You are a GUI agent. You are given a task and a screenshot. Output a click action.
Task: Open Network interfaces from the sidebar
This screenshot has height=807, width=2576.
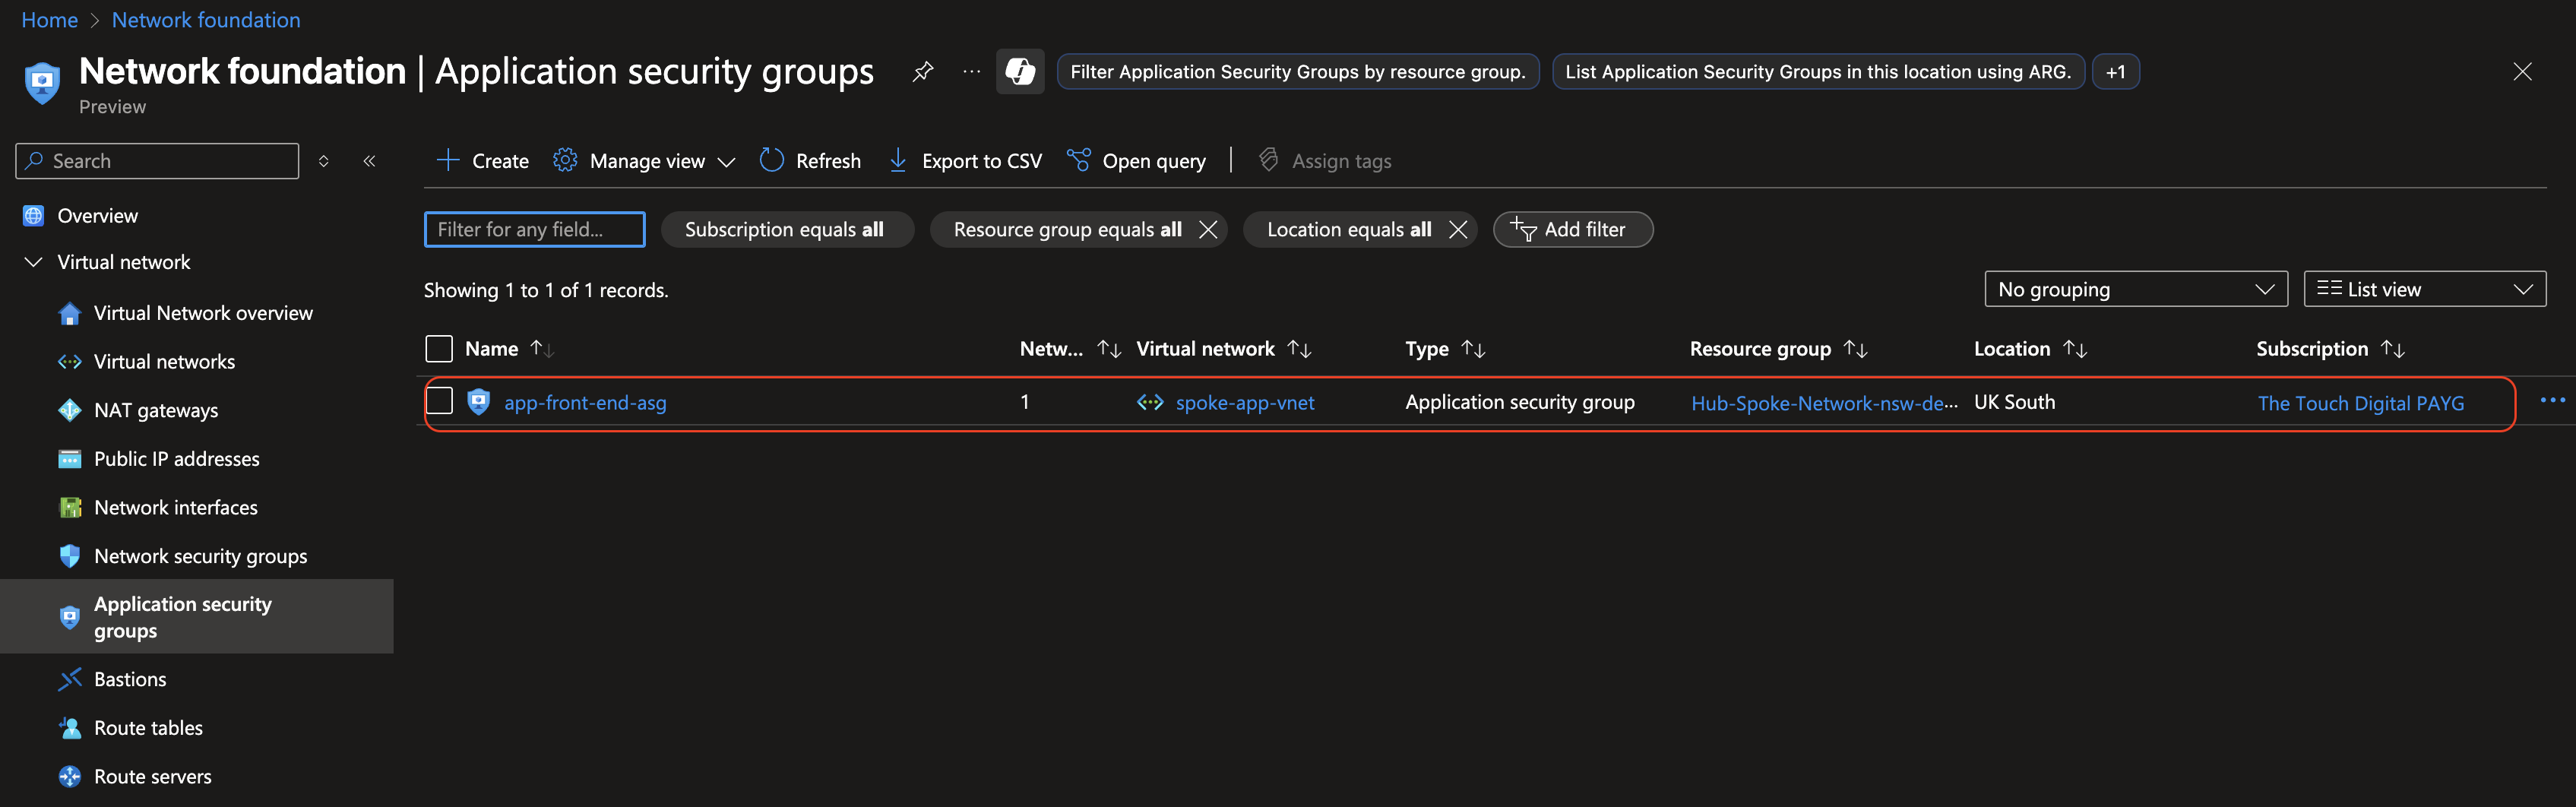coord(175,507)
